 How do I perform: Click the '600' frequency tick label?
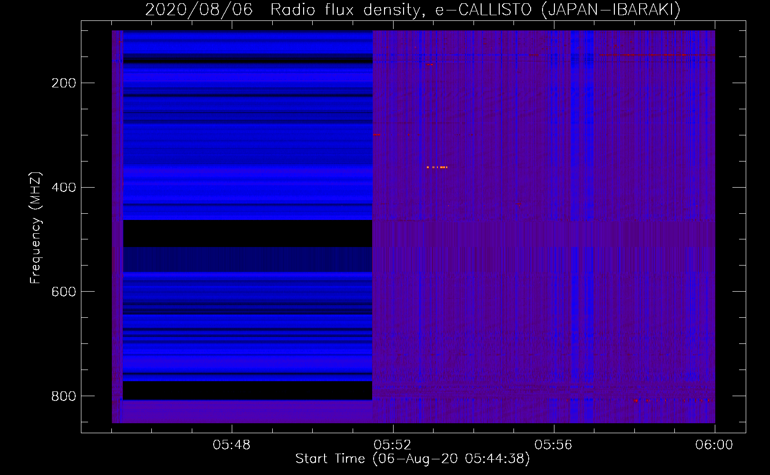[64, 292]
